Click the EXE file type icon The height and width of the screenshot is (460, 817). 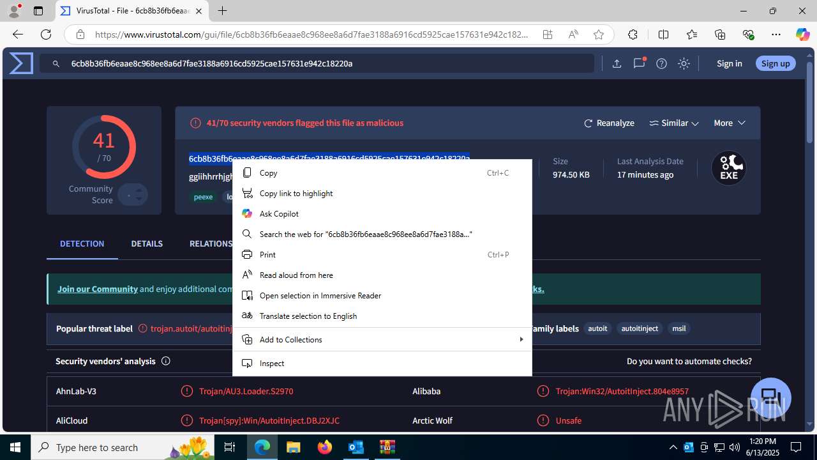click(729, 168)
